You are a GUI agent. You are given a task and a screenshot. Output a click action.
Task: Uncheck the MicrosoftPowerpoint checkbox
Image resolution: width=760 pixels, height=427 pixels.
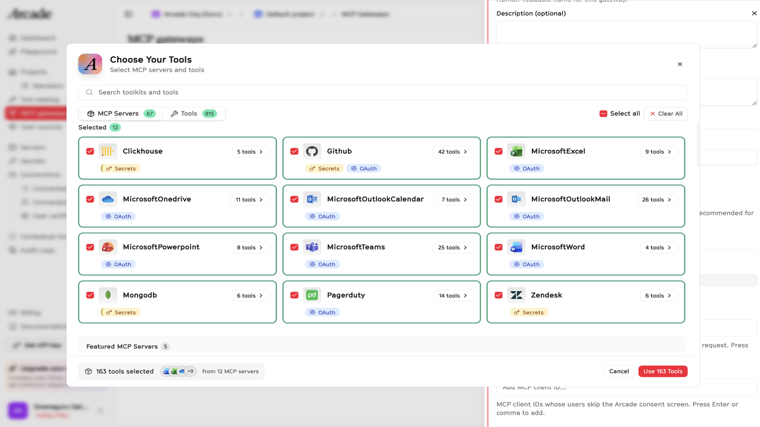pos(90,247)
